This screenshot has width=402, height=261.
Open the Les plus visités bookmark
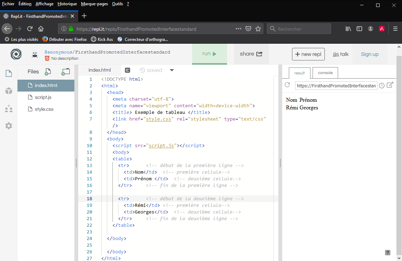[22, 39]
